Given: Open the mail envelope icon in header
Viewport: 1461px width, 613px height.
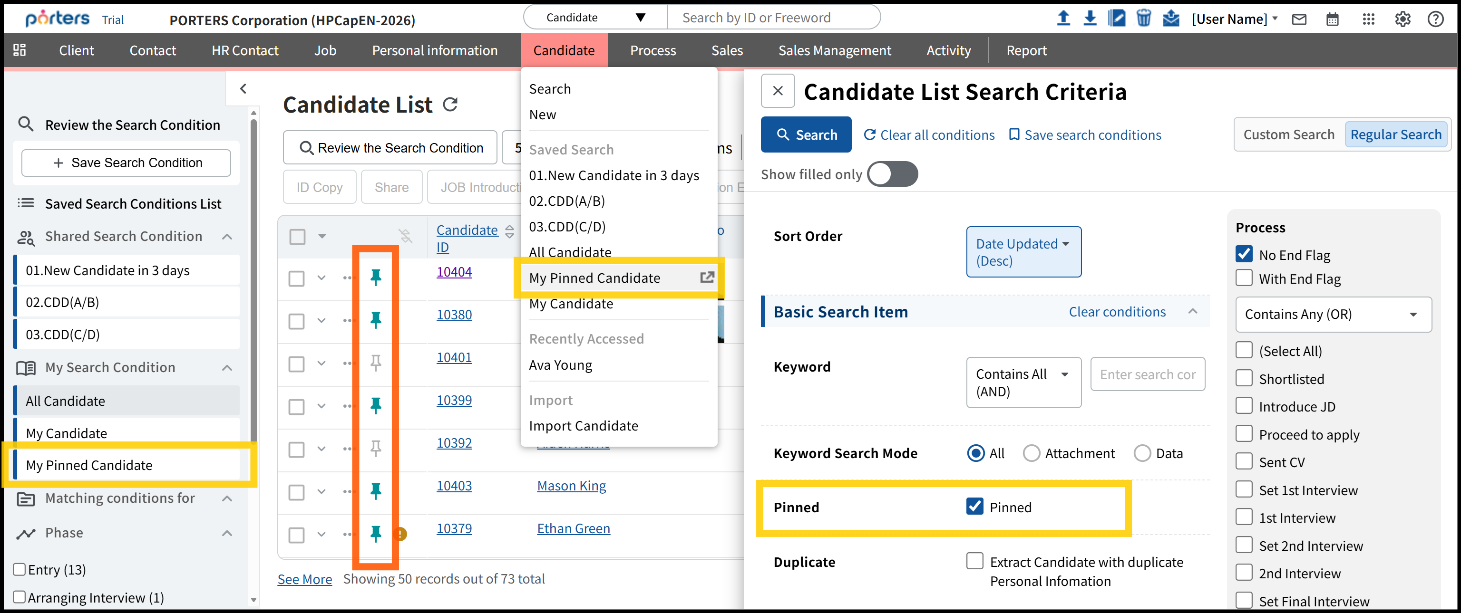Looking at the screenshot, I should pos(1299,19).
